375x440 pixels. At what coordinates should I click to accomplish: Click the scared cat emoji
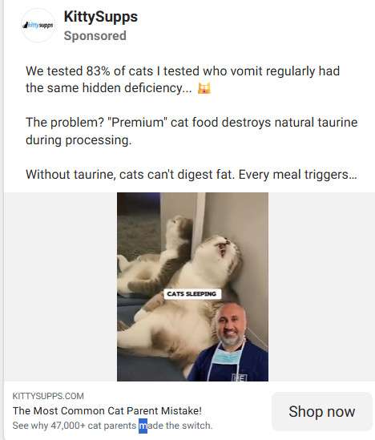click(204, 88)
